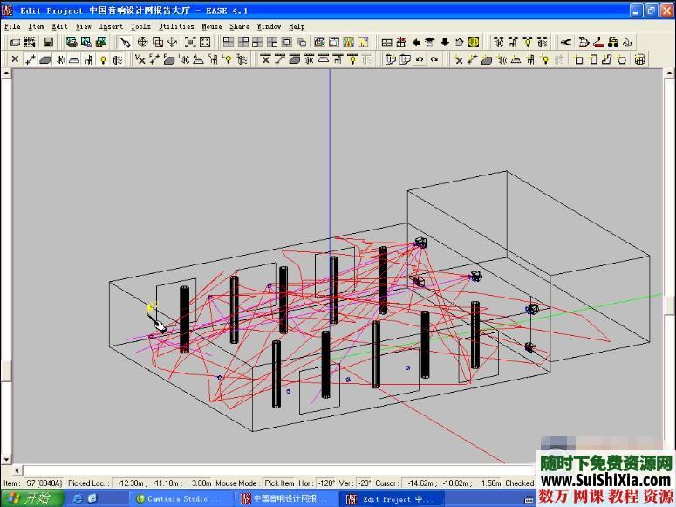Select the Pick Item arrow tool
Image resolution: width=676 pixels, height=507 pixels.
[126, 42]
